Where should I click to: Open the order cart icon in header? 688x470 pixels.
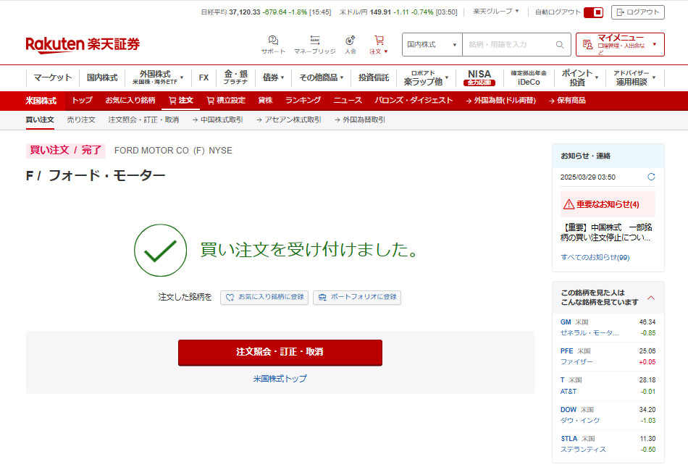click(379, 41)
